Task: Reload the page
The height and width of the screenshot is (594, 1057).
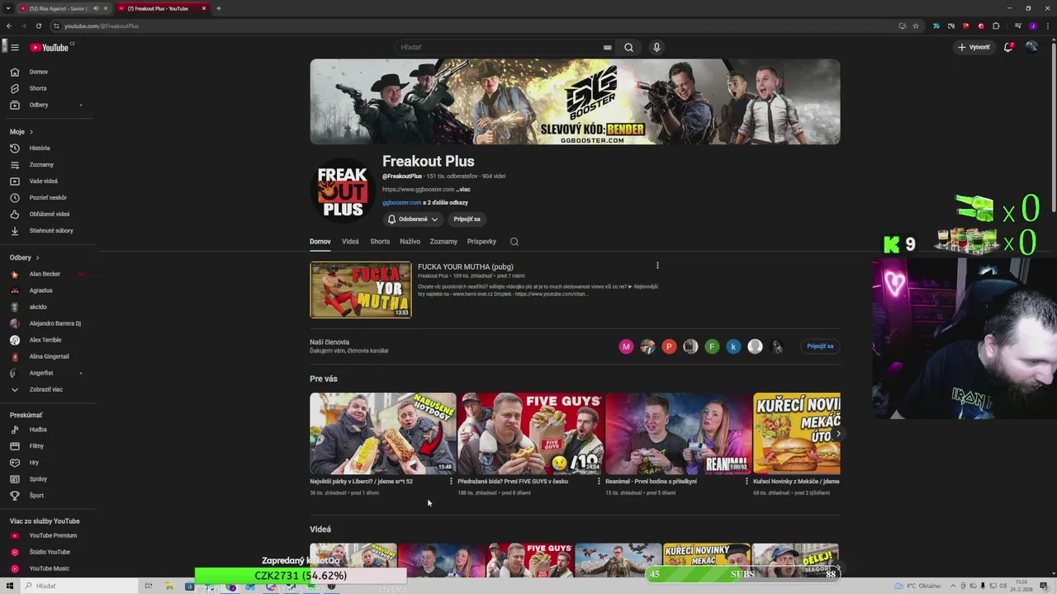Action: click(38, 26)
